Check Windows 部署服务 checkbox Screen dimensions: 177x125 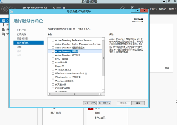(x=53, y=81)
